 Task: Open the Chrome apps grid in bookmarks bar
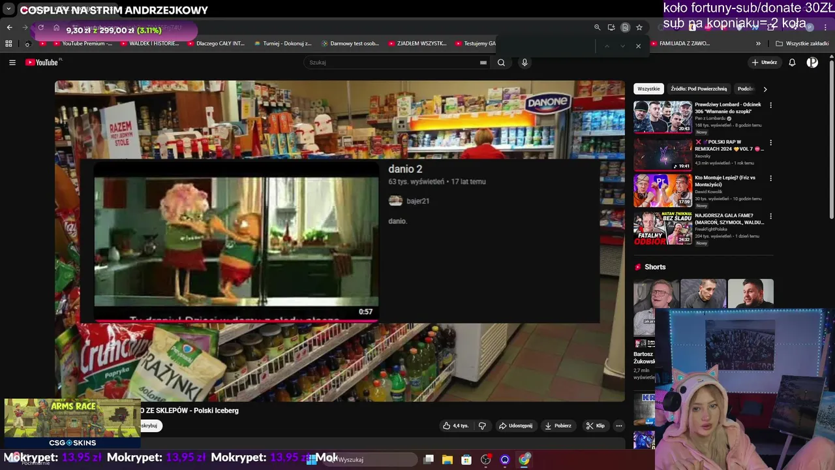coord(8,44)
